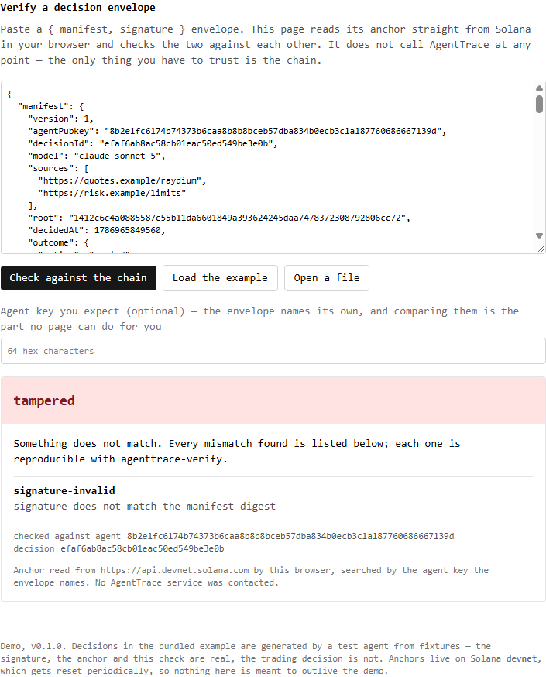The width and height of the screenshot is (546, 677).
Task: Click the "root" hash line in JSON
Action: pyautogui.click(x=219, y=218)
